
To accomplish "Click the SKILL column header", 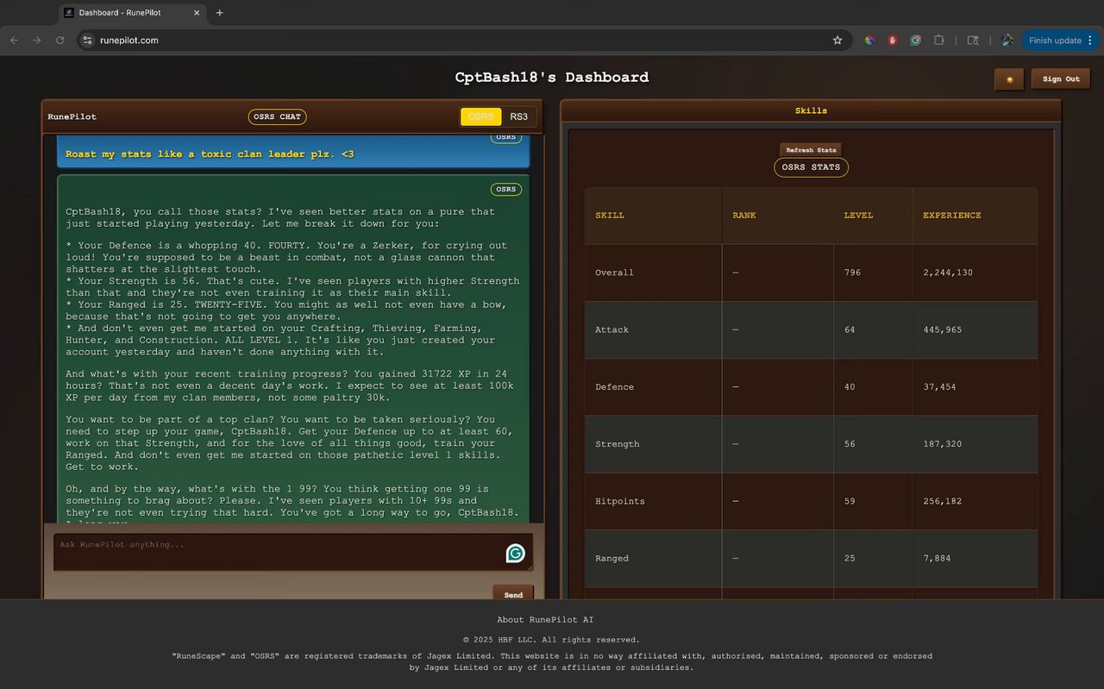I will point(610,216).
